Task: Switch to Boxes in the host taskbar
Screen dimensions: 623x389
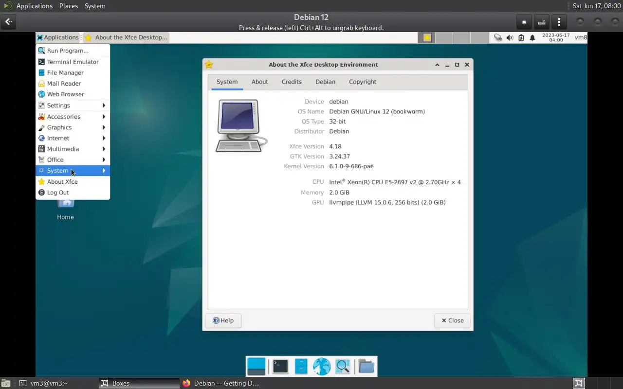Action: [139, 383]
